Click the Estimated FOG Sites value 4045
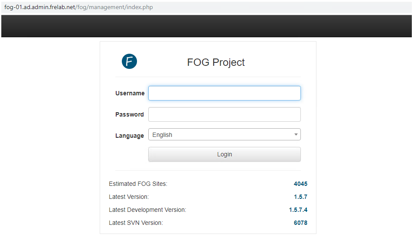 300,184
